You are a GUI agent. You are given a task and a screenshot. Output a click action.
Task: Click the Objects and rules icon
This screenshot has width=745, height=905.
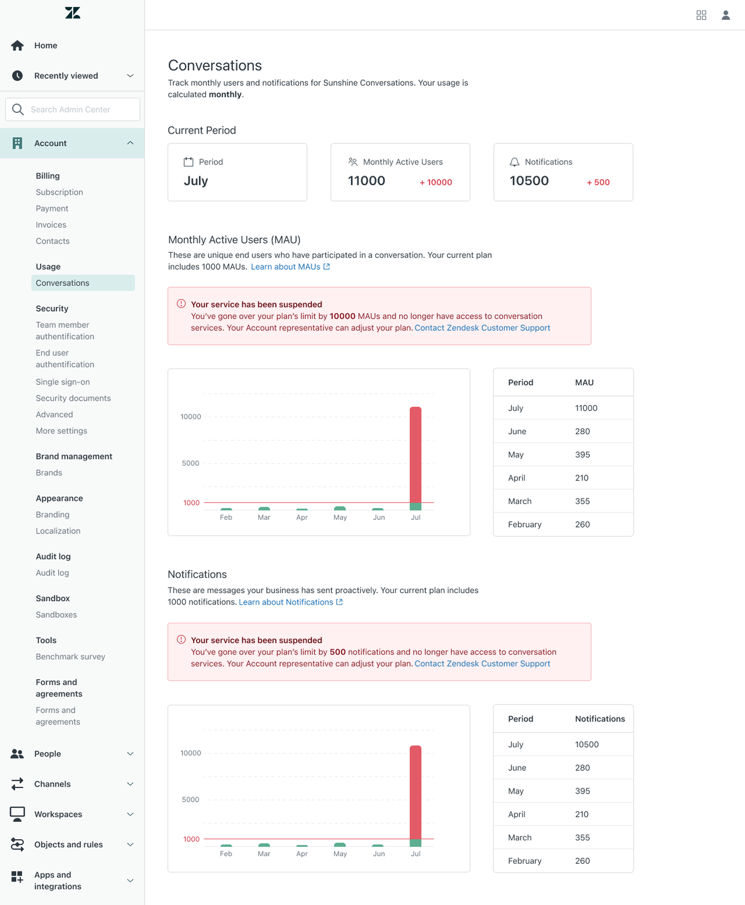tap(17, 844)
